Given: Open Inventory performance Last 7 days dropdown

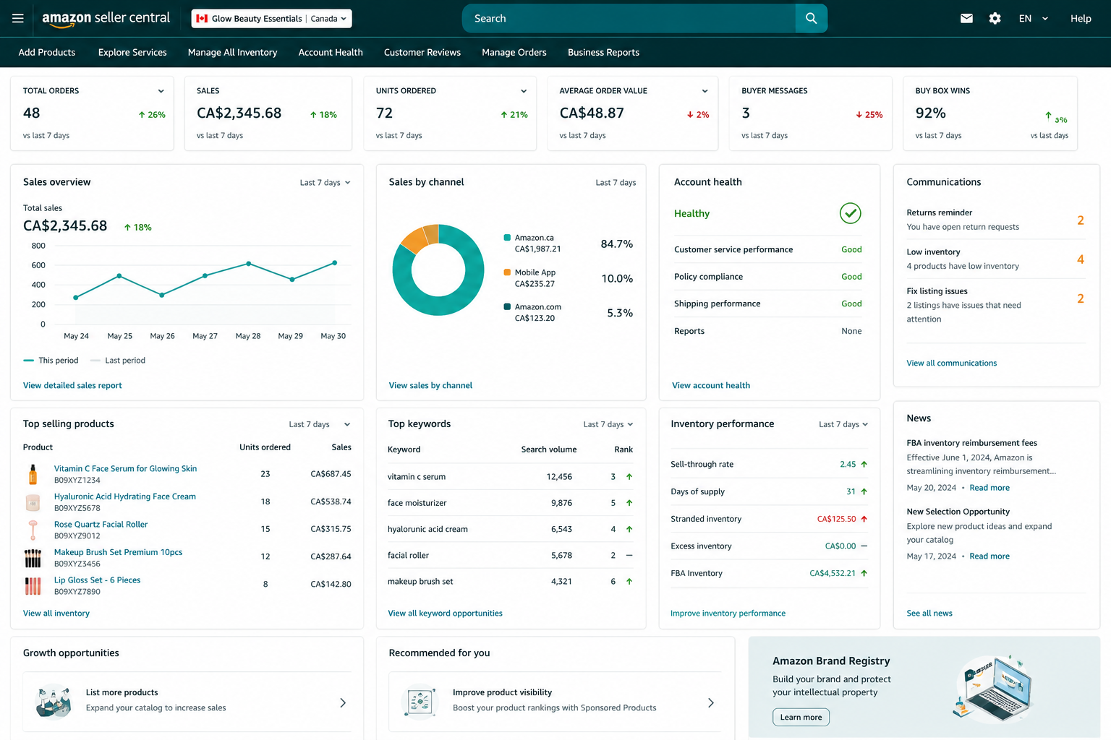Looking at the screenshot, I should point(843,424).
